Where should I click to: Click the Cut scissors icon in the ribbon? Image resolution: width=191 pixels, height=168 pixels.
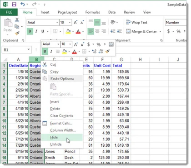(17, 20)
